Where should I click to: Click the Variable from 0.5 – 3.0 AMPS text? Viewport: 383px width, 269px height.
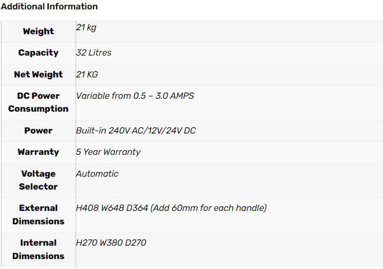(135, 96)
